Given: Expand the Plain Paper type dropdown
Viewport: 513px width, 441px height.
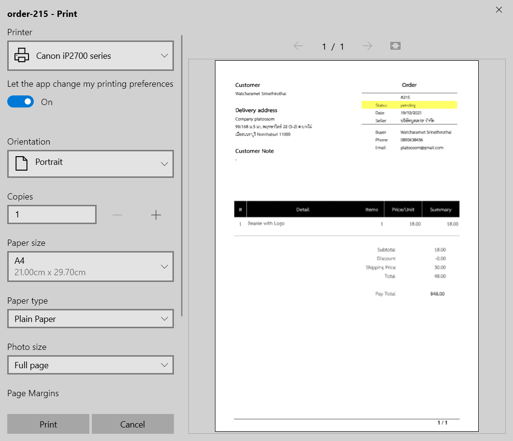Looking at the screenshot, I should coord(90,319).
